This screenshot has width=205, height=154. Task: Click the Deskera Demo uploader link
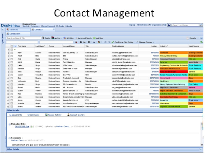click(63, 127)
